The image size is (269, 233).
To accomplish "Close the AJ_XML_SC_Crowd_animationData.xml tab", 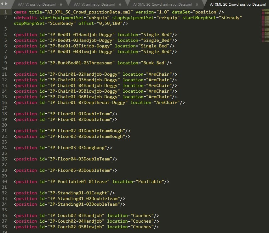I will pos(197,5).
